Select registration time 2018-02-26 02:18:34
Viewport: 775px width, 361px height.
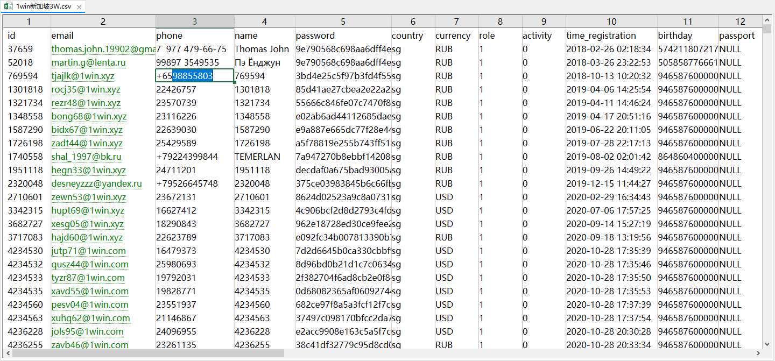611,49
